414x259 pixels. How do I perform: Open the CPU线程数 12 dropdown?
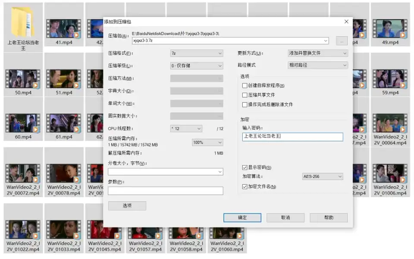coord(186,129)
